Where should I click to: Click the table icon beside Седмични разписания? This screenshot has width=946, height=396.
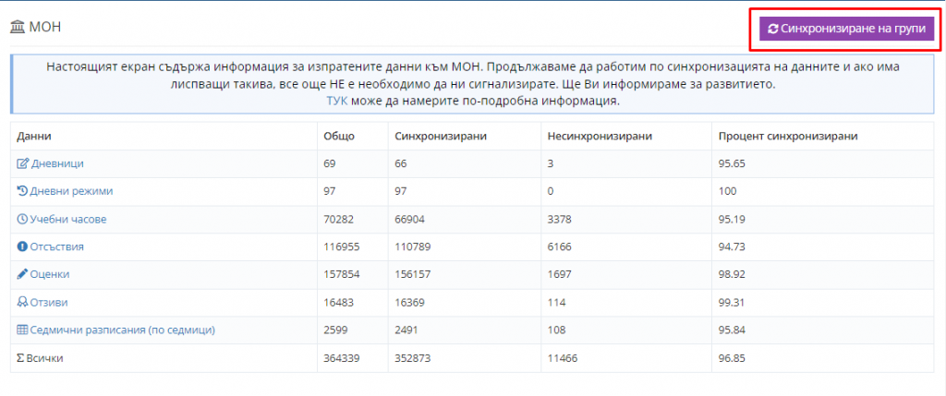click(x=23, y=330)
